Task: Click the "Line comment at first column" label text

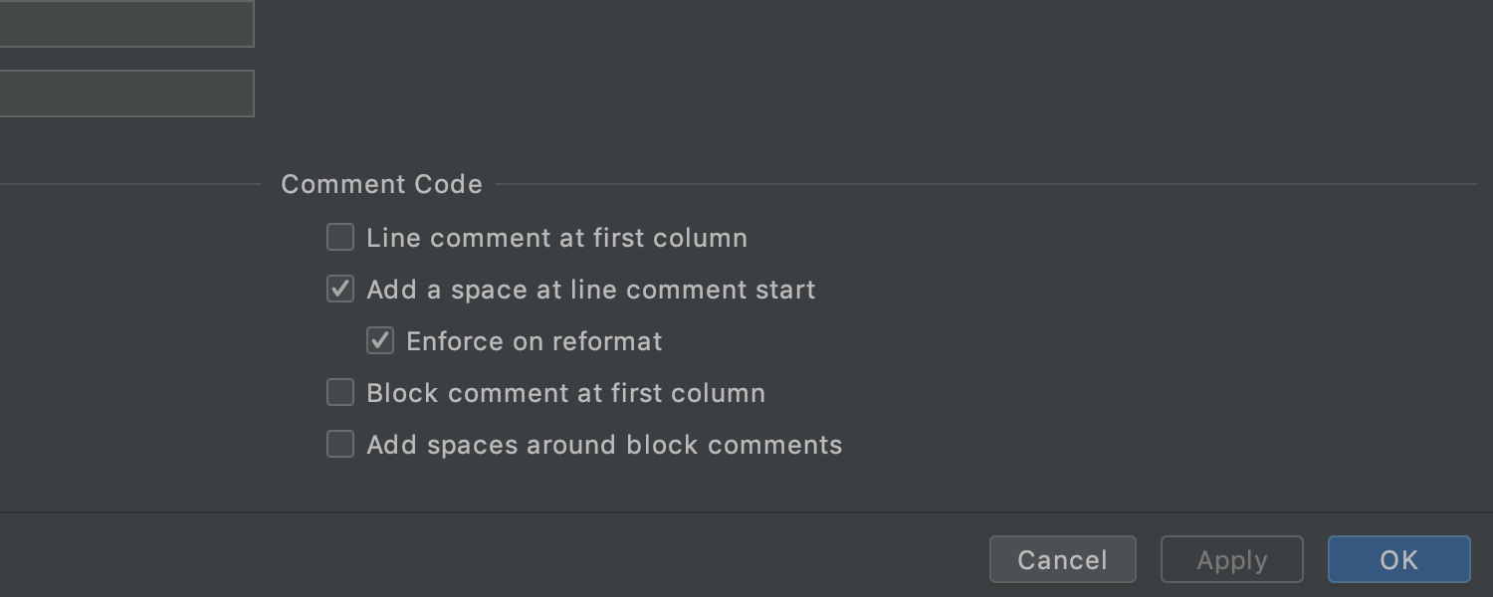Action: coord(556,238)
